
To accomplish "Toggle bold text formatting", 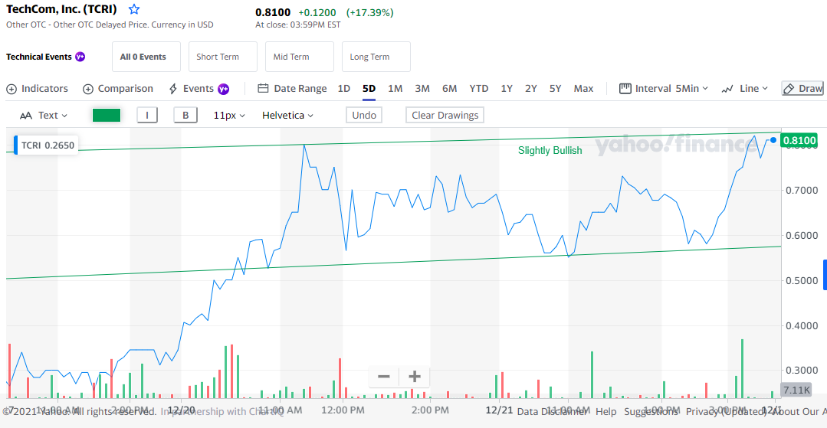I will click(185, 116).
